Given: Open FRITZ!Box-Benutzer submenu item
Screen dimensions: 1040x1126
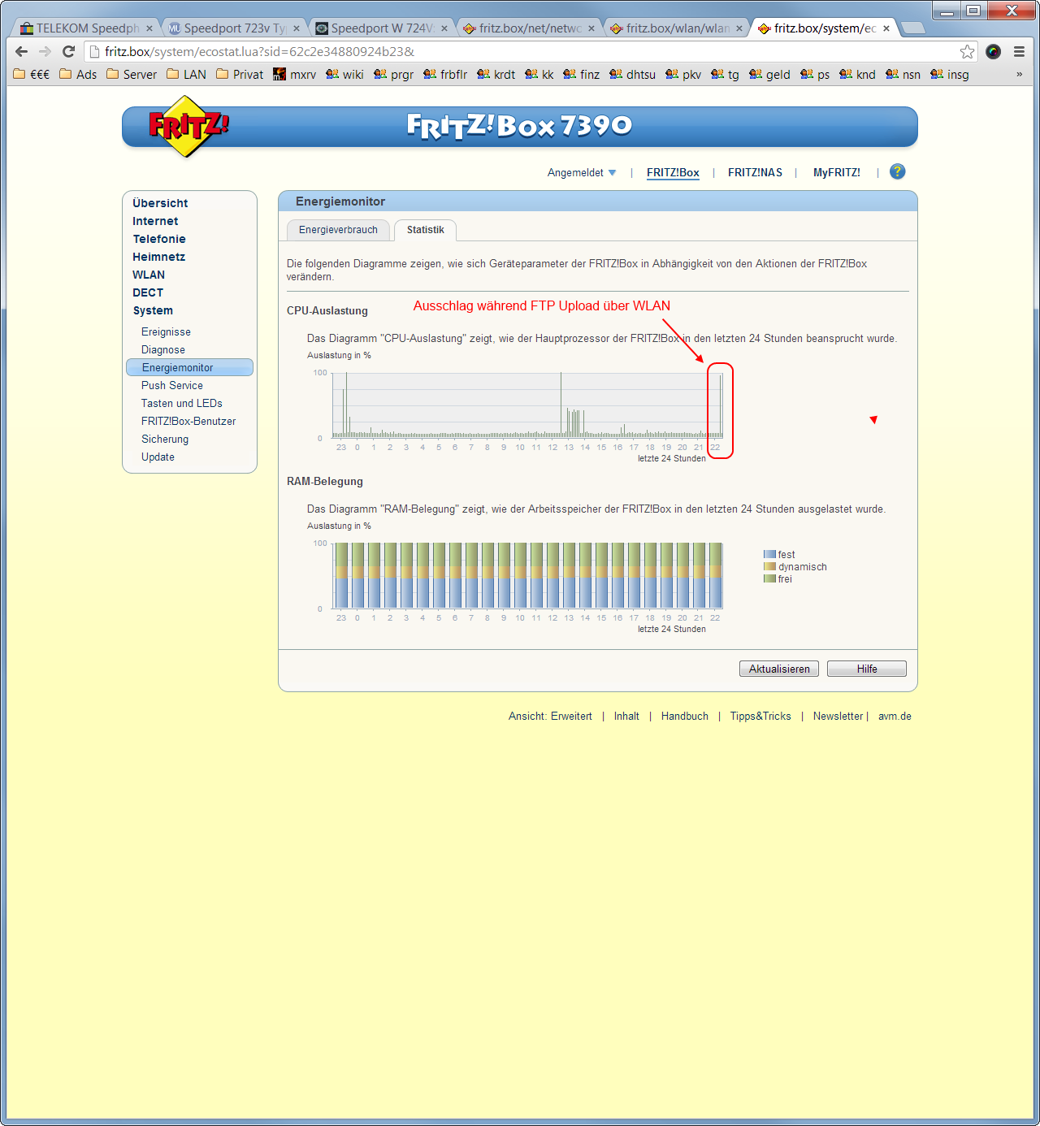Looking at the screenshot, I should 188,421.
